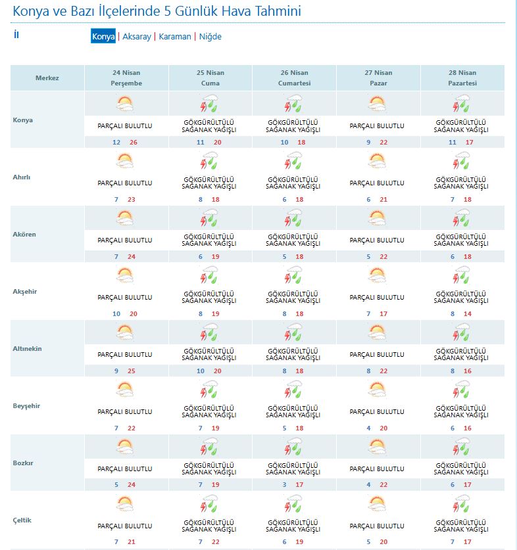Image resolution: width=517 pixels, height=550 pixels.
Task: Click Beyşehir thunderstorm icon for 25 Nisan
Action: [209, 390]
